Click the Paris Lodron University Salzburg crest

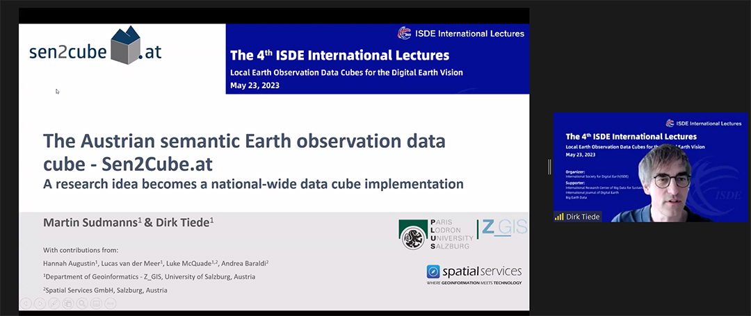tap(413, 234)
